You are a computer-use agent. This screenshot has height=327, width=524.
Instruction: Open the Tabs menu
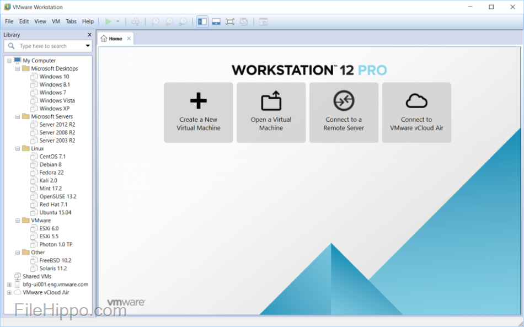tap(71, 22)
